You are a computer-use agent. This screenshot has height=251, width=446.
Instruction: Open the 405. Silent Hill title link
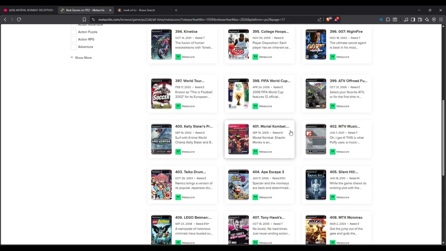pyautogui.click(x=344, y=172)
